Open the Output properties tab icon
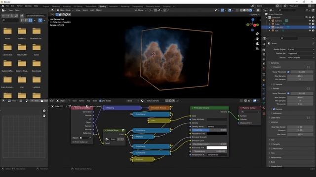 click(x=264, y=55)
